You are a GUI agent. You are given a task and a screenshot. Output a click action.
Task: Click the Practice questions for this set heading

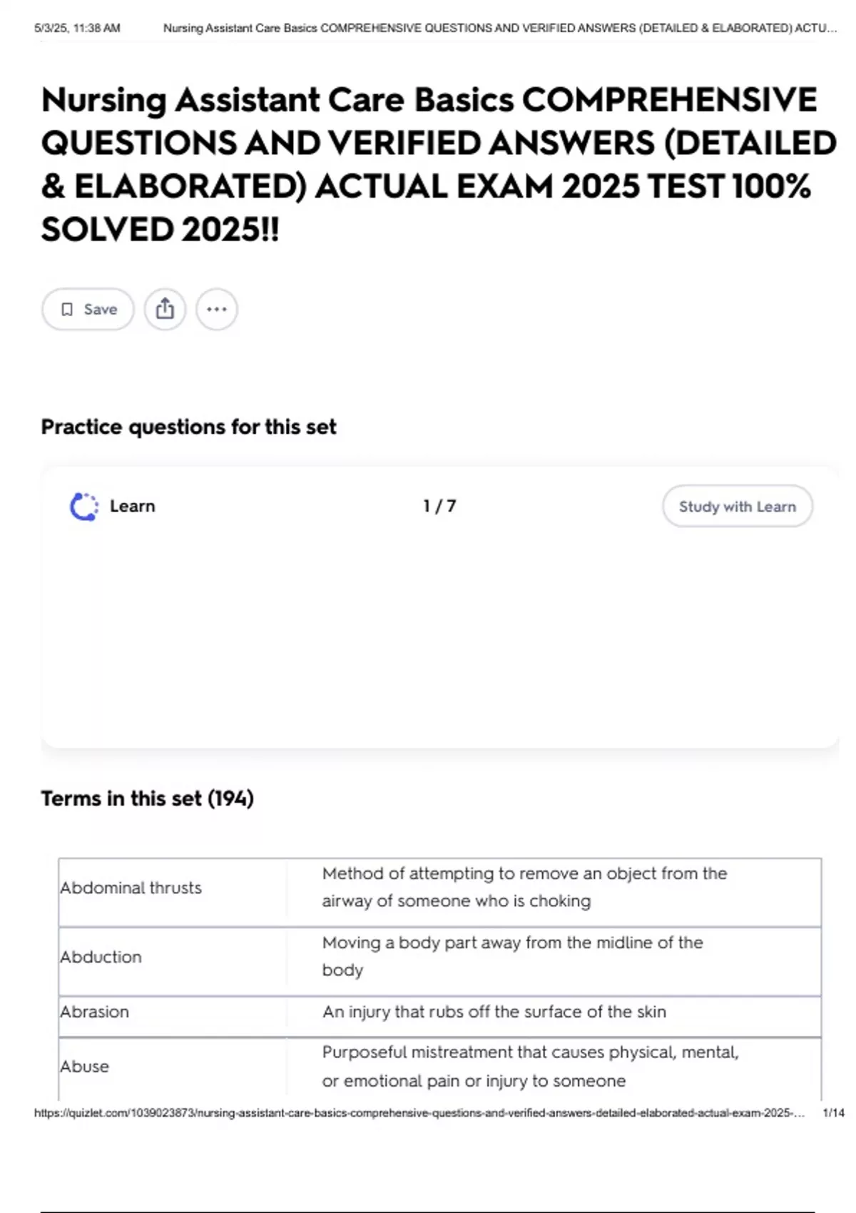tap(188, 427)
